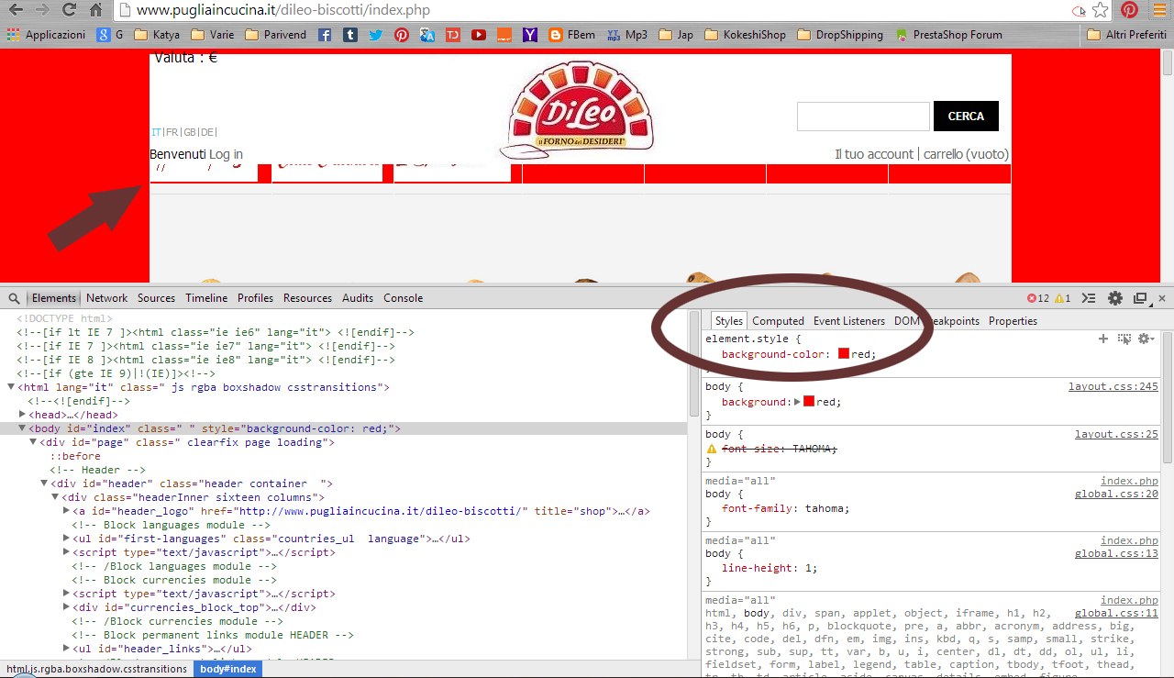Click the red swatch next to background-color
The width and height of the screenshot is (1174, 678).
coord(844,354)
